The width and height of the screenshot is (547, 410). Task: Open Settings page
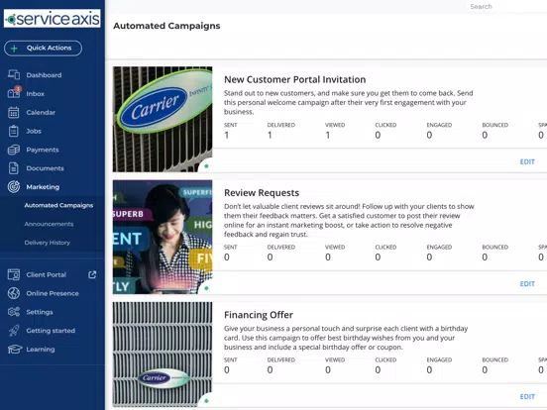[40, 312]
